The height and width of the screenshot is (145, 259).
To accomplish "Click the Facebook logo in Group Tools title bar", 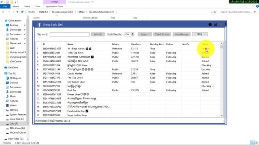I will (x=39, y=25).
